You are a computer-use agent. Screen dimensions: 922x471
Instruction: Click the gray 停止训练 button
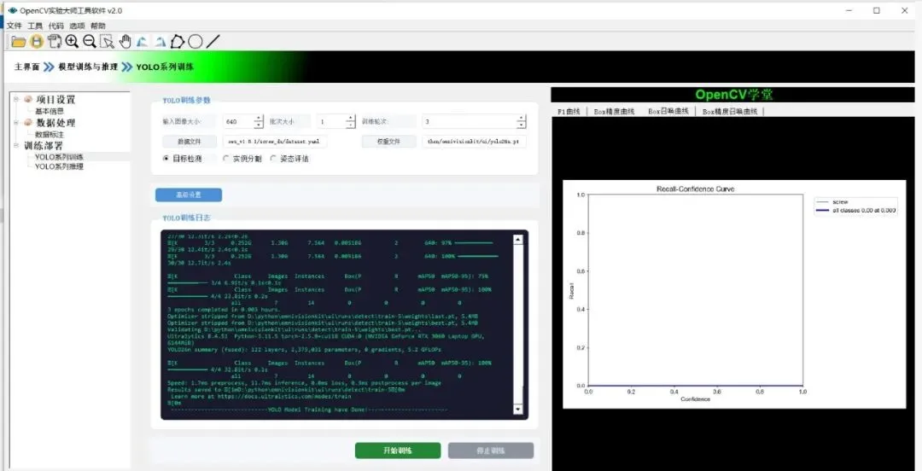(x=490, y=451)
